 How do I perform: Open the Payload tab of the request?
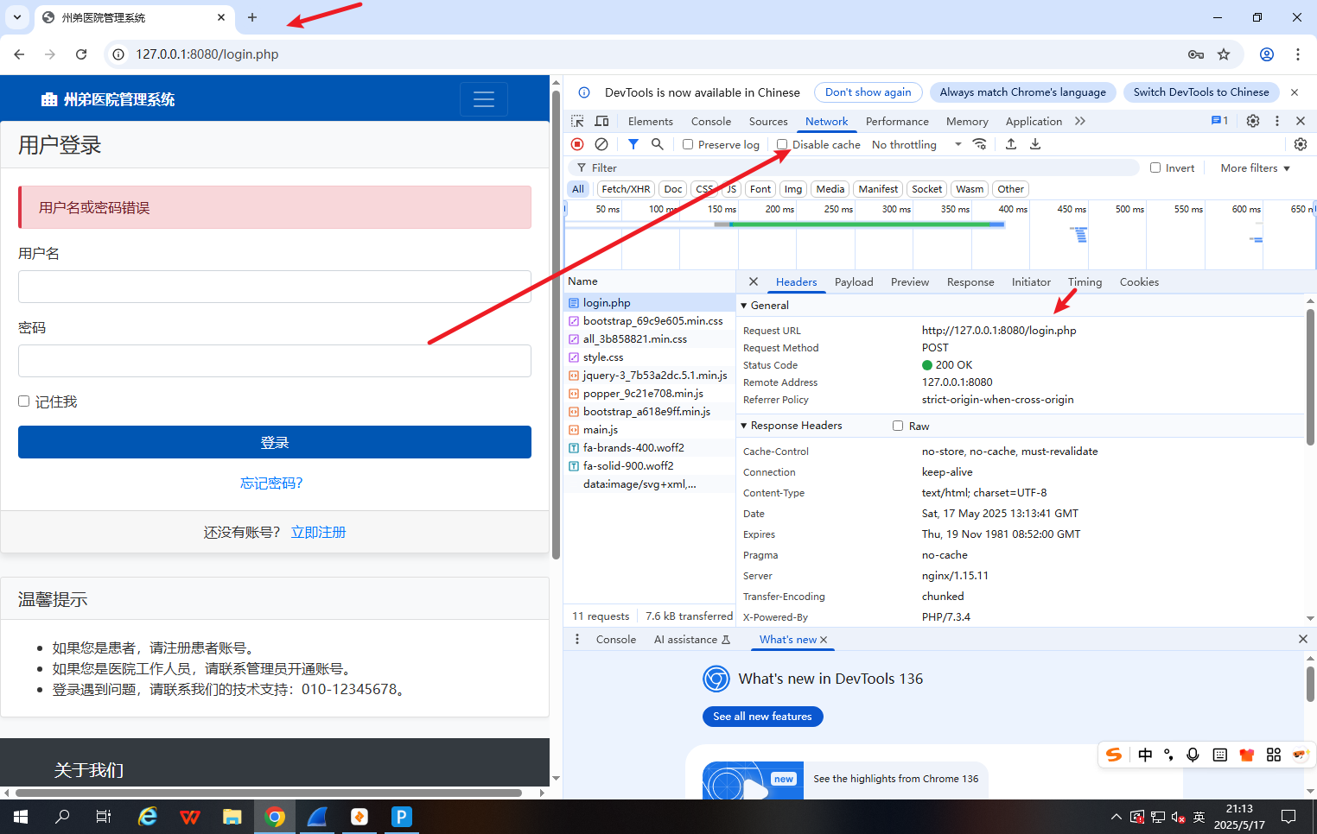(854, 281)
